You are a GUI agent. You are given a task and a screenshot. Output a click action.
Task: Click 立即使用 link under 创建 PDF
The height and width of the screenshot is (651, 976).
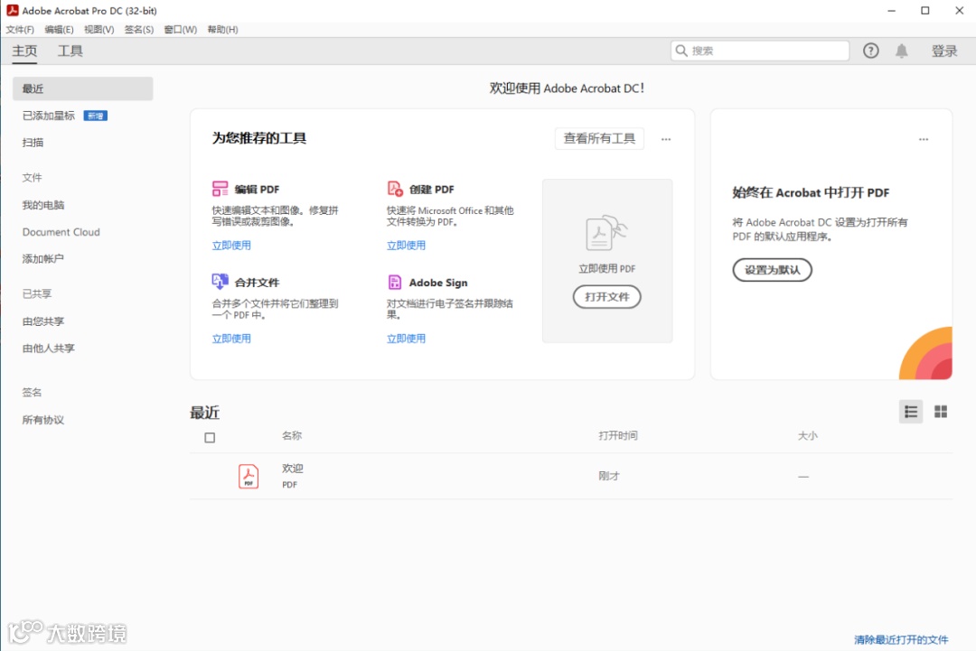406,245
